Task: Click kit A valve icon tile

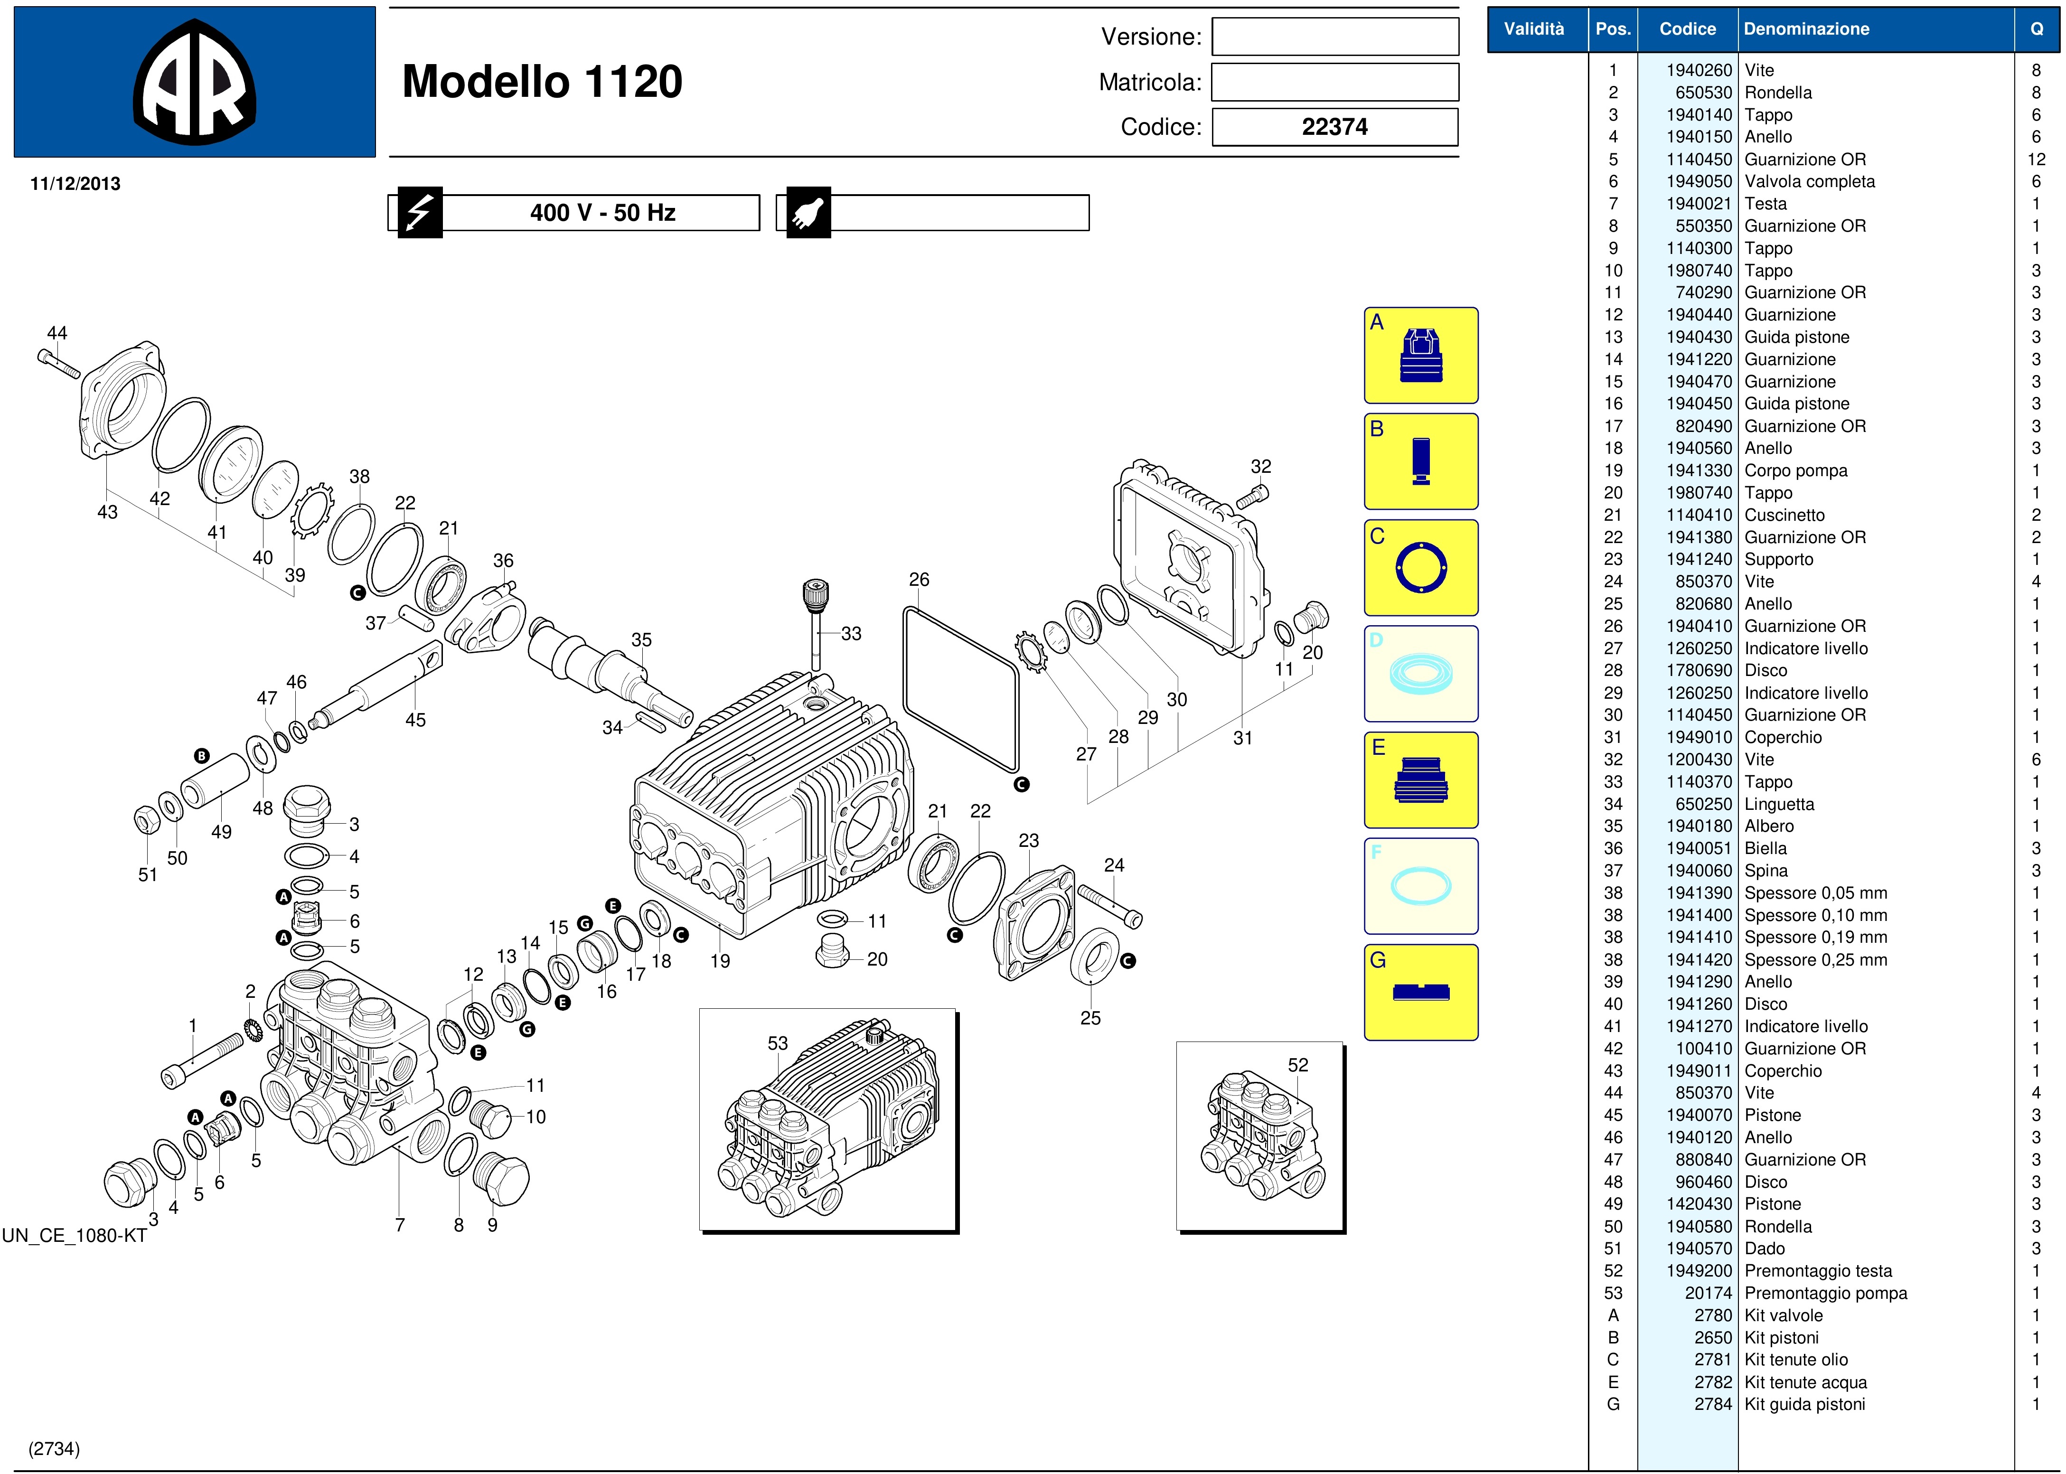Action: click(x=1420, y=356)
